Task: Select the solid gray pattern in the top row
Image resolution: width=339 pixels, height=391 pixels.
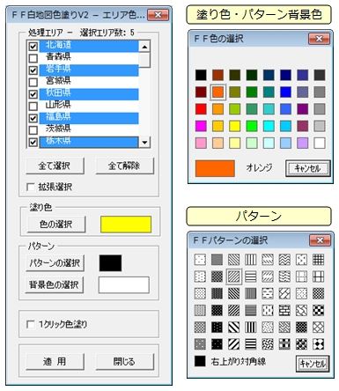Action: (217, 260)
